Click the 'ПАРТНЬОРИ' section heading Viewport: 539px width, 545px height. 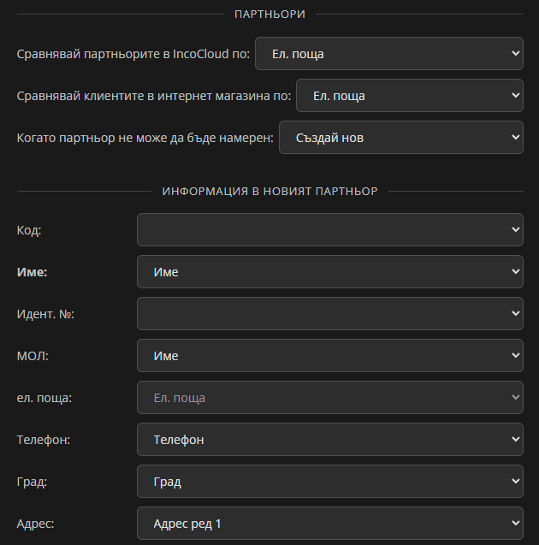click(270, 15)
